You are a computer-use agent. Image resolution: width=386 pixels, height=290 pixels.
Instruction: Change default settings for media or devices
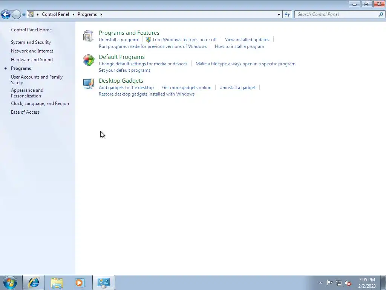(143, 63)
